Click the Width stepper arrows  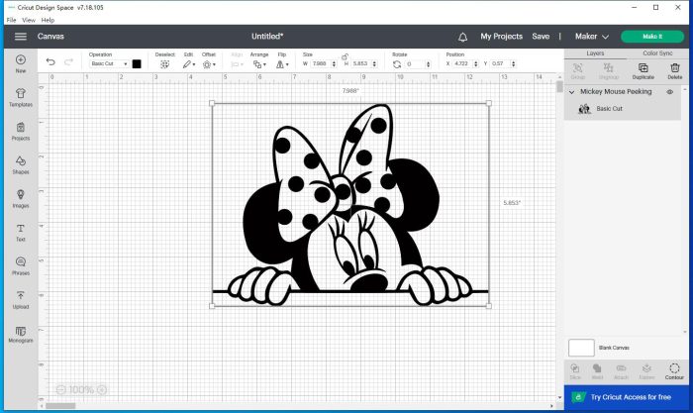pos(335,63)
